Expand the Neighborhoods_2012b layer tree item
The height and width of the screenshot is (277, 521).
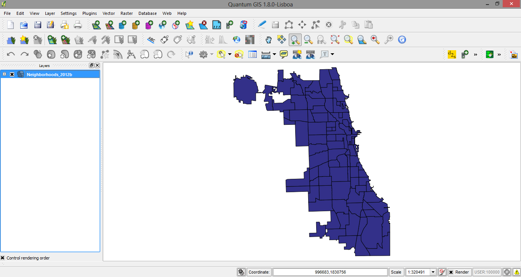click(x=4, y=74)
